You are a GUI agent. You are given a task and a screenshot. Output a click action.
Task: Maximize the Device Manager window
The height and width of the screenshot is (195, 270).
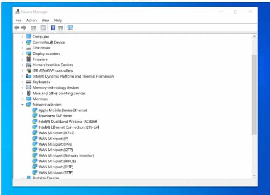click(x=235, y=12)
